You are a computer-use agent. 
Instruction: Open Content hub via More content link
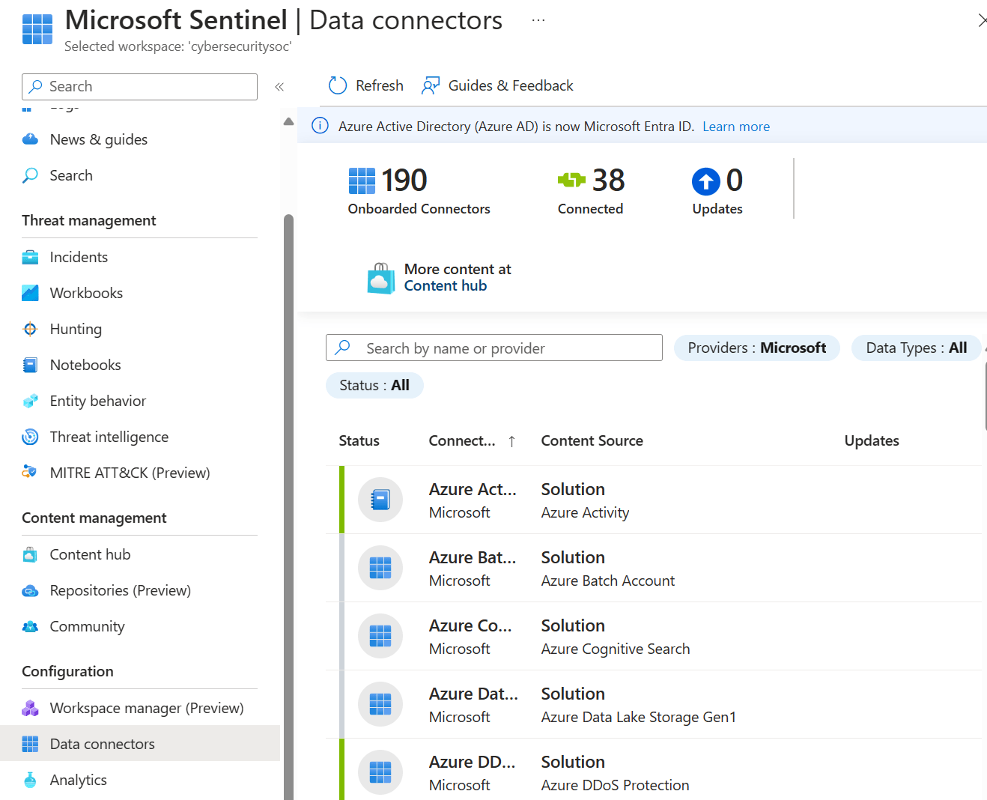(x=445, y=285)
